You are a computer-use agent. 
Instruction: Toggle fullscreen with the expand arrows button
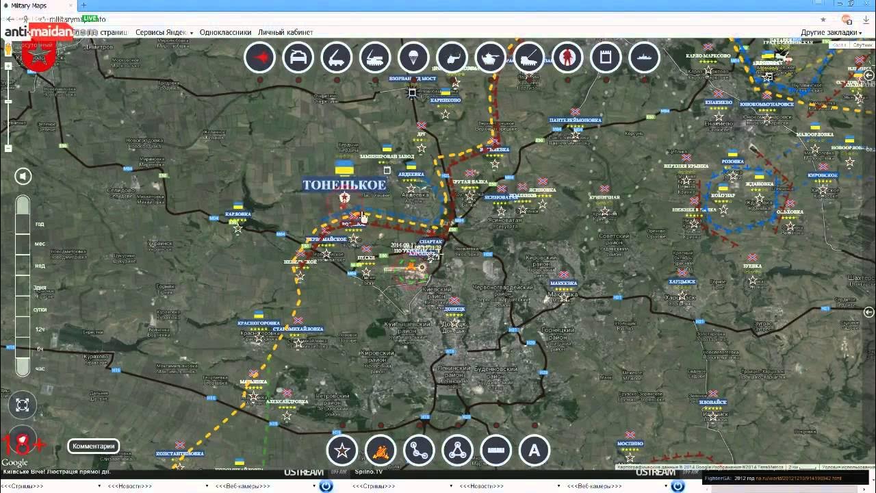tap(22, 405)
